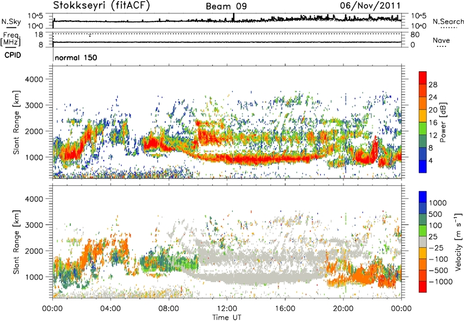Viewport: 464px width, 321px height.
Task: Click the "Freq. [MHz]" axis label
Action: tap(10, 39)
